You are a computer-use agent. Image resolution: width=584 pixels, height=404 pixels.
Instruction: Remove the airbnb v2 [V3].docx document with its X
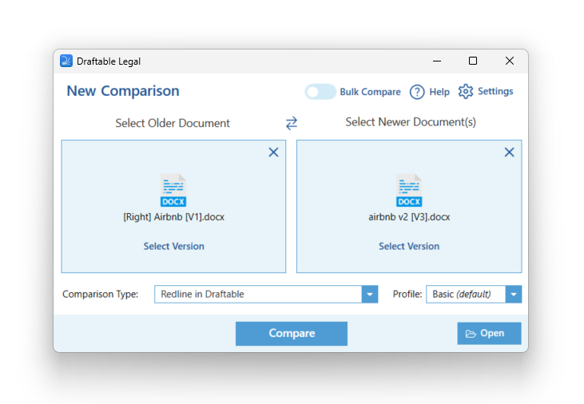click(x=509, y=152)
